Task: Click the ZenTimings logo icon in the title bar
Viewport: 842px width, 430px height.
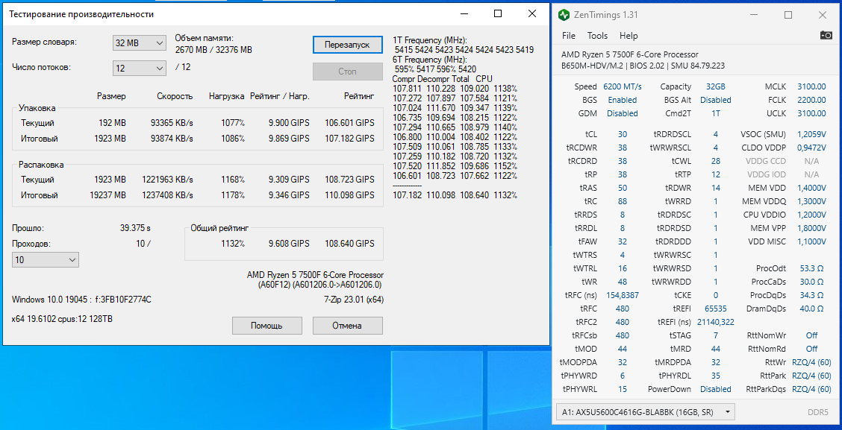Action: click(564, 14)
